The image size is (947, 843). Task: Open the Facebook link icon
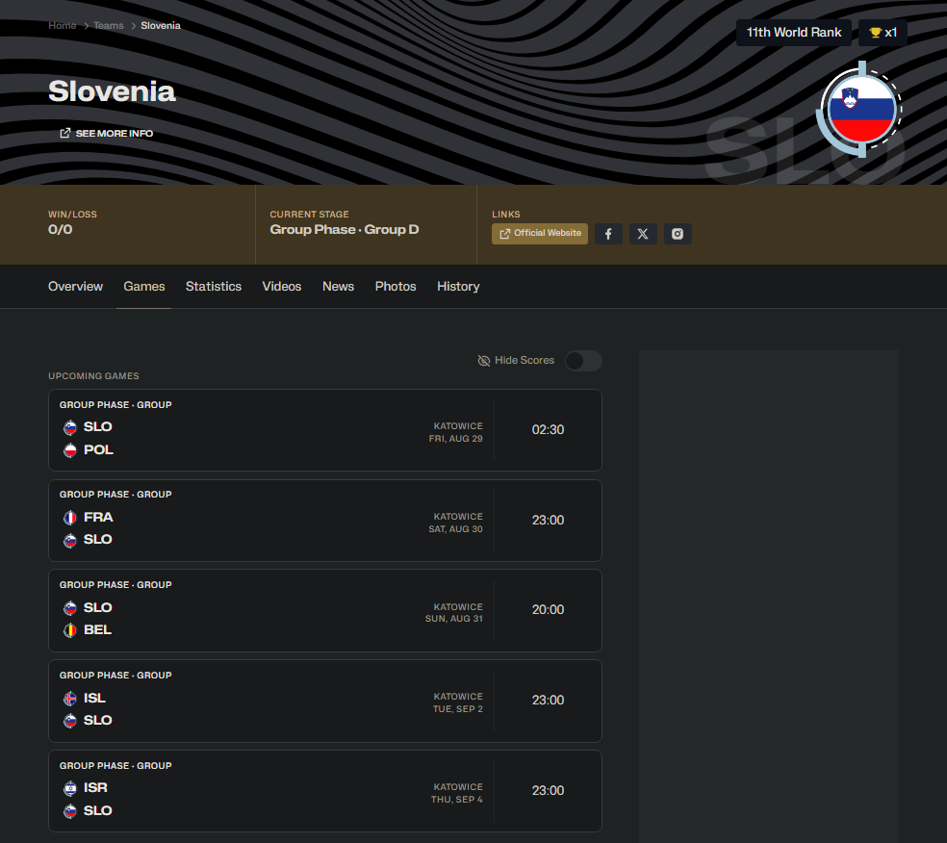point(607,234)
